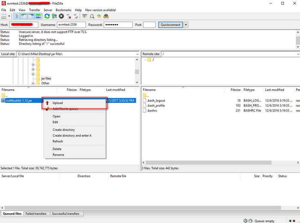
Task: Toggle remote directory tree display
Action: [x=31, y=16]
